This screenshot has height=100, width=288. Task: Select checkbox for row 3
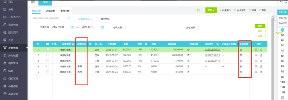(47, 61)
